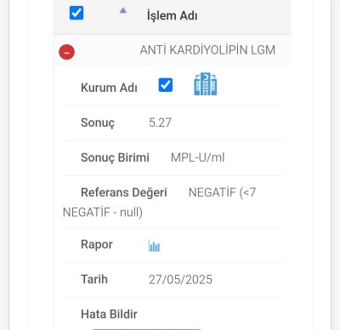
Task: Click the Hata Bildir label
Action: point(109,314)
